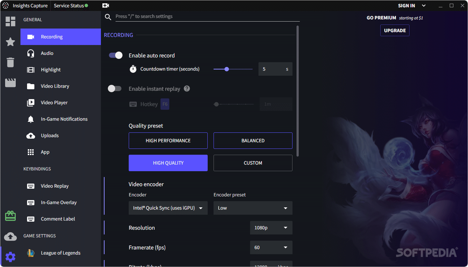The width and height of the screenshot is (468, 267).
Task: Open the Resolution dropdown
Action: (271, 227)
